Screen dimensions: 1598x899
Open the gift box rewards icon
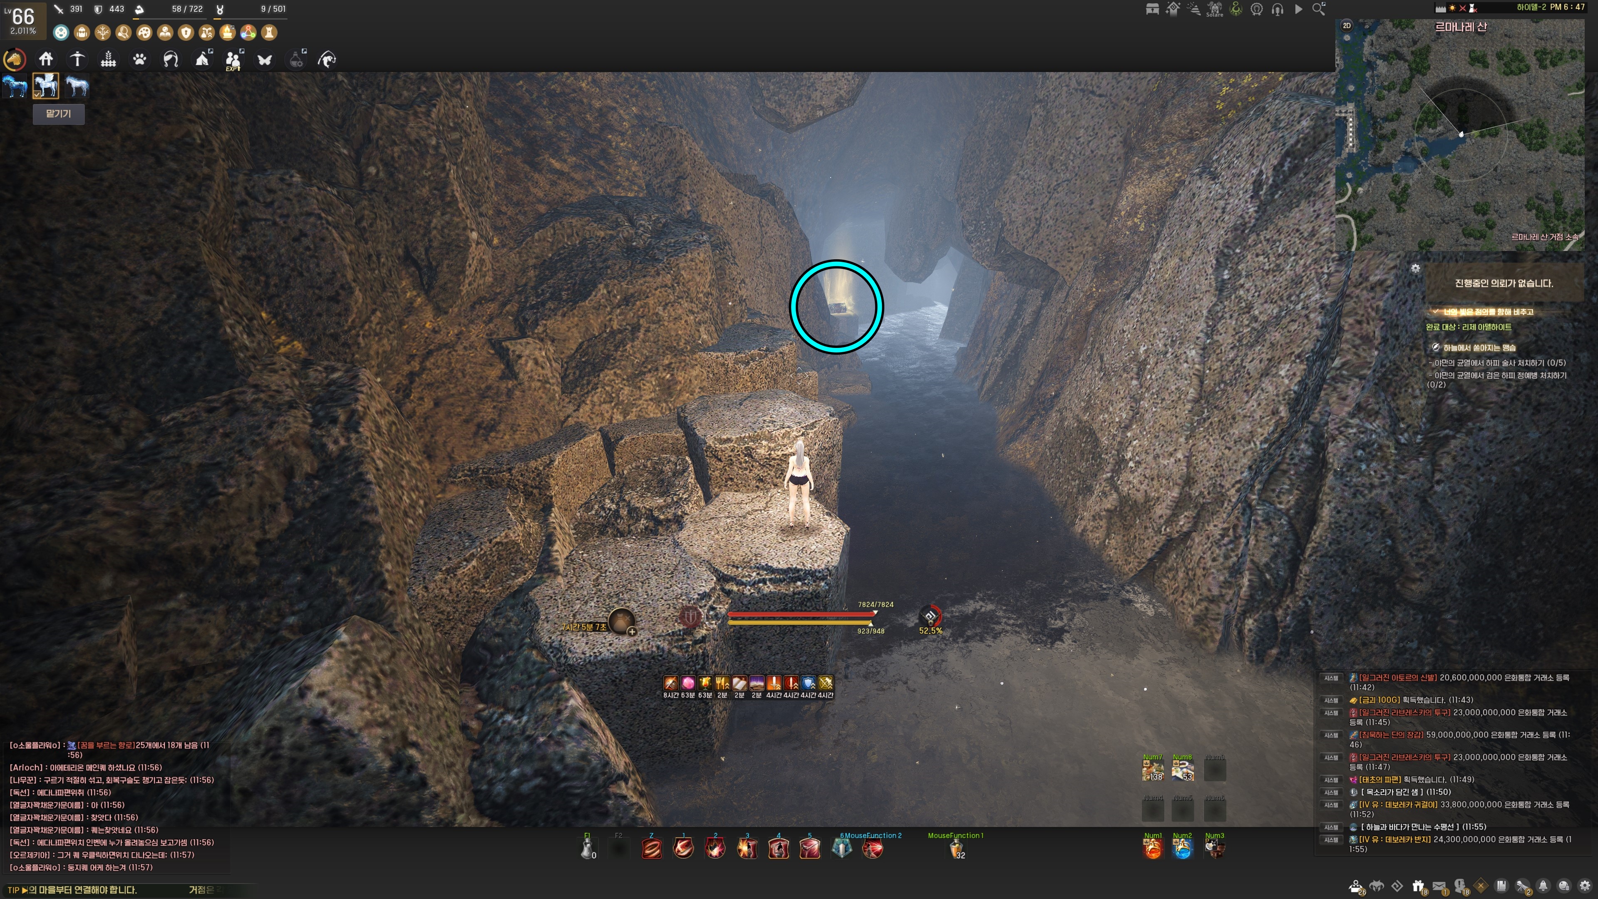[x=1418, y=886]
